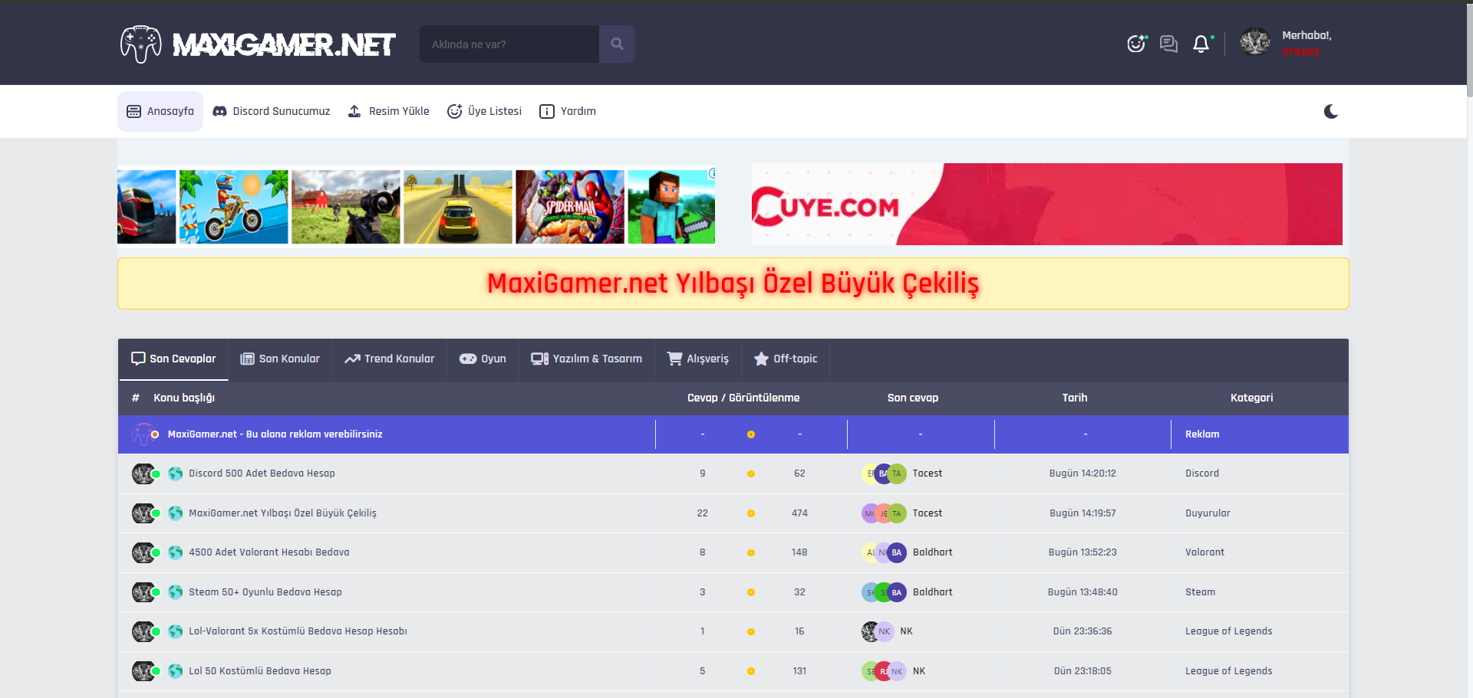Open the Reklam category link

[x=1202, y=434]
